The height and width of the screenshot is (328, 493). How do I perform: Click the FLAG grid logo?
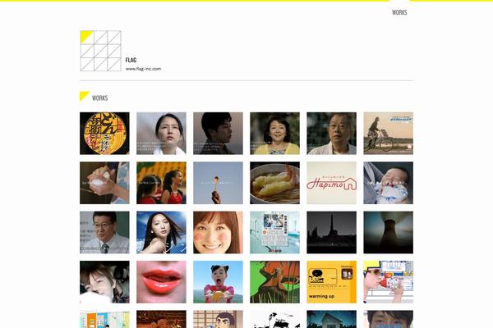click(100, 51)
